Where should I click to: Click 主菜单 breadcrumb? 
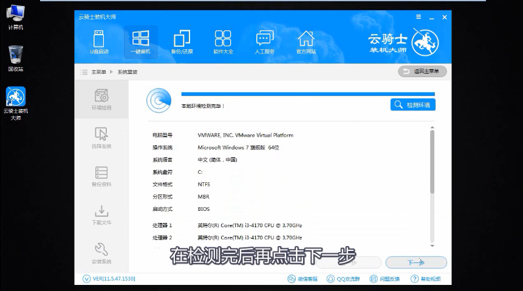click(x=98, y=72)
